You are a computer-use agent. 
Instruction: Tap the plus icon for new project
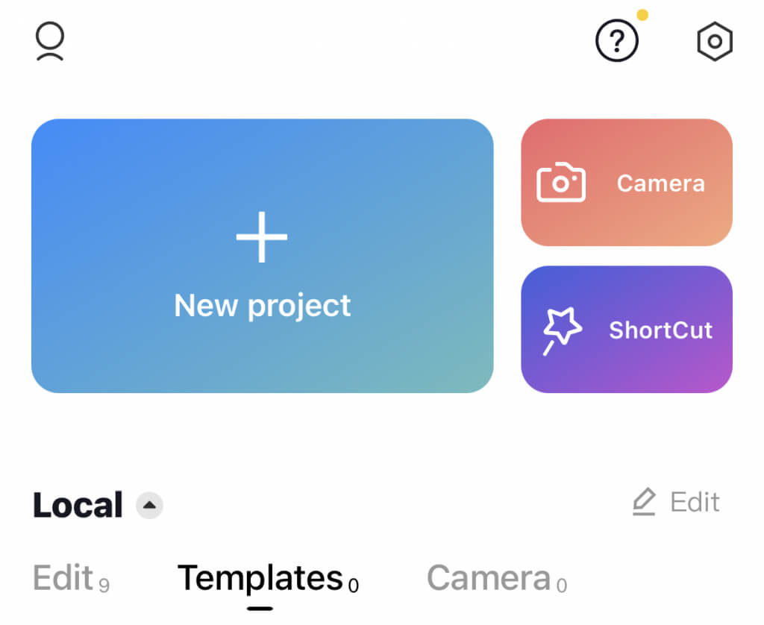pos(262,237)
